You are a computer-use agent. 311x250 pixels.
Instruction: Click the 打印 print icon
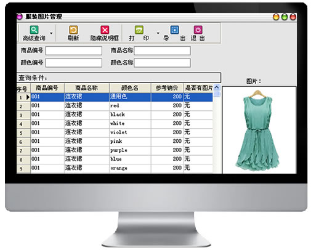pos(139,30)
